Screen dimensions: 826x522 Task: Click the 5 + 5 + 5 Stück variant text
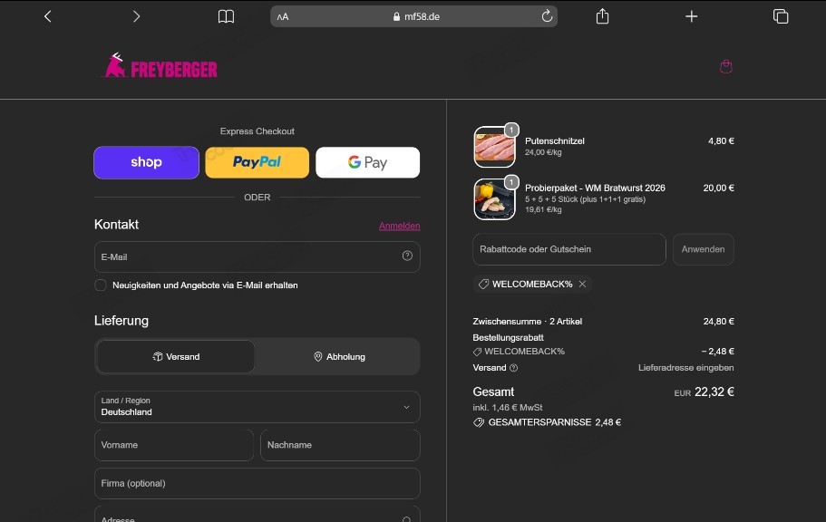click(585, 199)
